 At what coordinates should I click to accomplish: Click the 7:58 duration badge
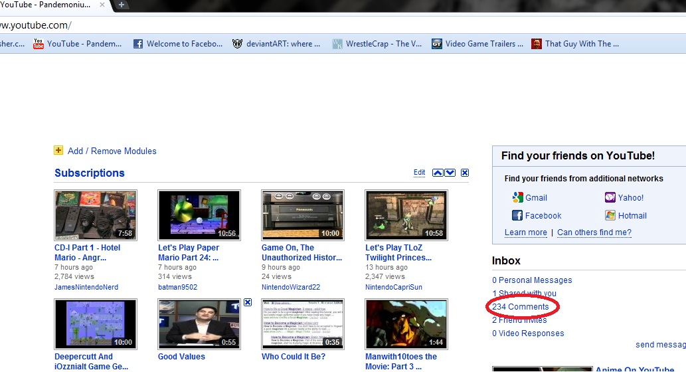(x=125, y=233)
